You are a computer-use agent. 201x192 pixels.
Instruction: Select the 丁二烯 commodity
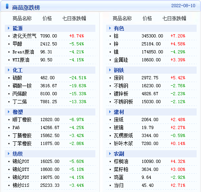coord(20,102)
